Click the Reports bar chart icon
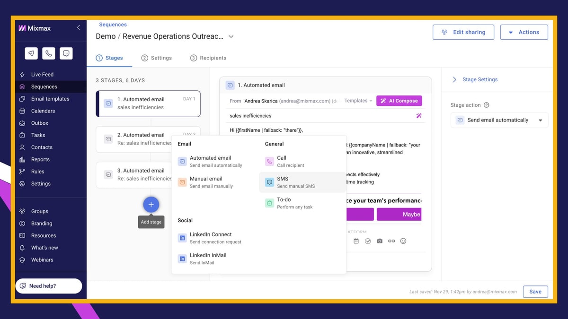The width and height of the screenshot is (568, 319). [x=22, y=160]
